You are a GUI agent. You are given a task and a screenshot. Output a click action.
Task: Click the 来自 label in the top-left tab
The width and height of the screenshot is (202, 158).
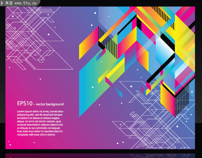pyautogui.click(x=9, y=3)
